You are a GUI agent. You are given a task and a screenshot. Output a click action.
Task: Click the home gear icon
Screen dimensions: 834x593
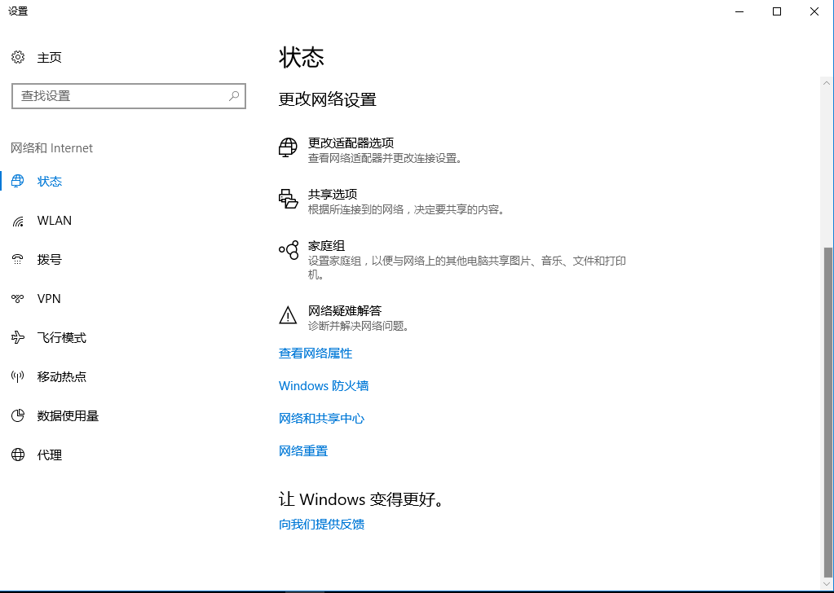(x=18, y=57)
